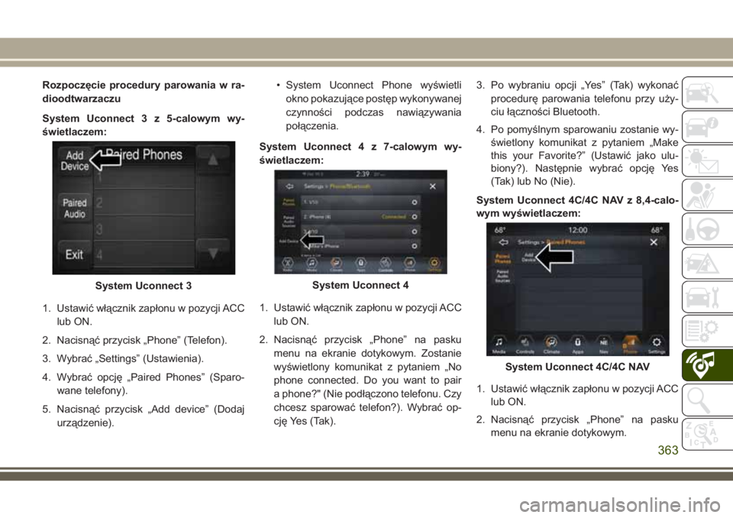Tap back arrow on Uconnect 4C NAV screen
733x518 pixels.
[x=503, y=242]
